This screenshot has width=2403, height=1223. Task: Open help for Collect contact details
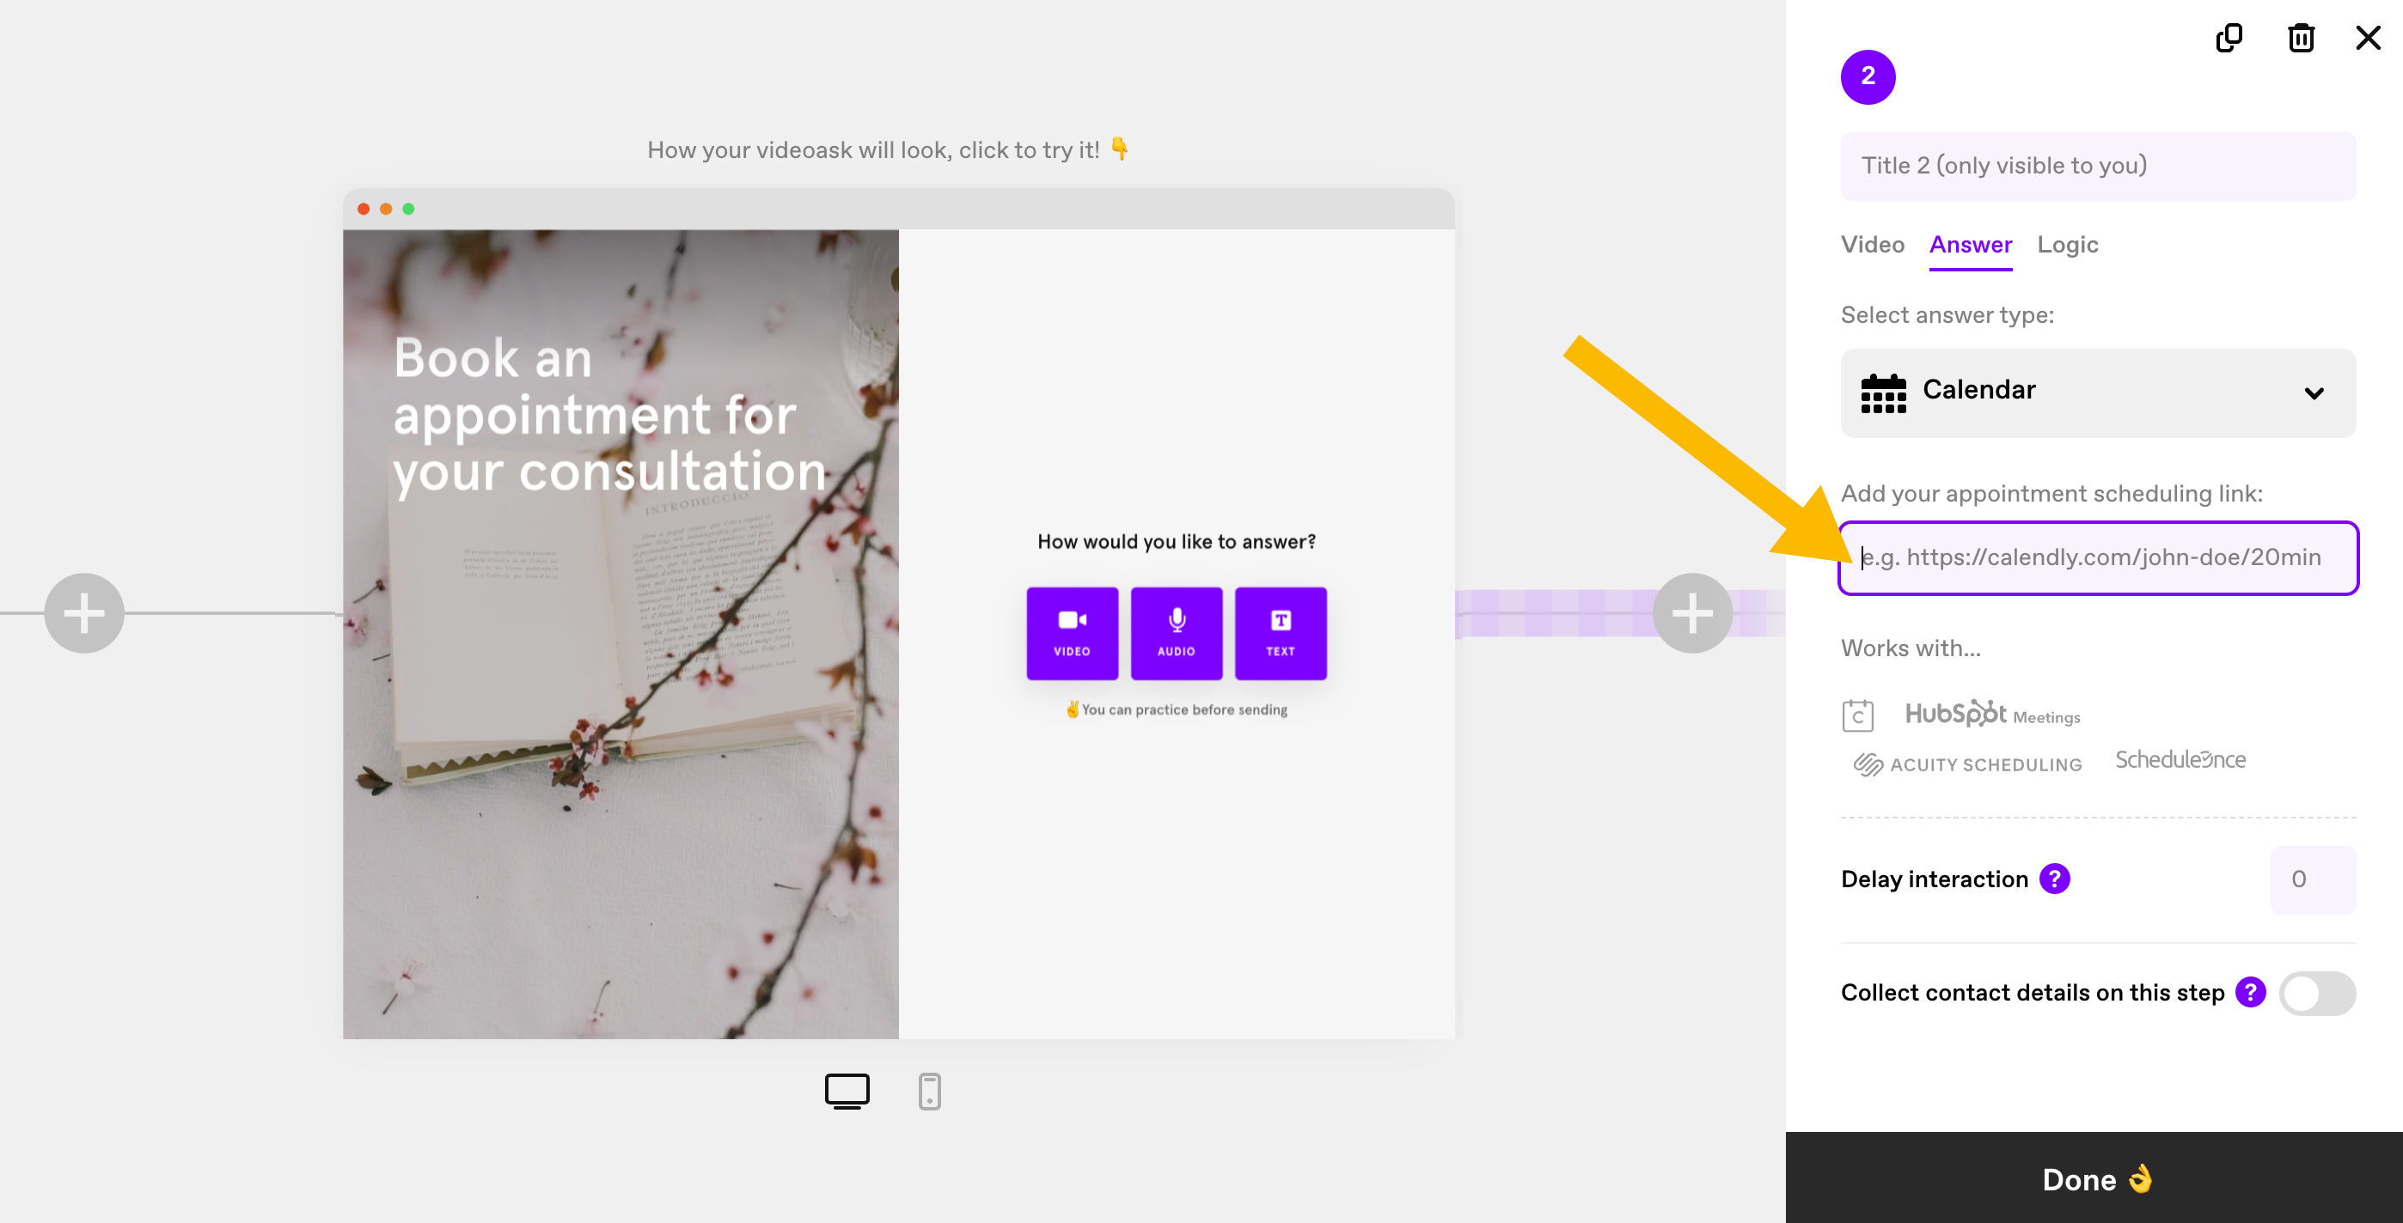pos(2250,992)
